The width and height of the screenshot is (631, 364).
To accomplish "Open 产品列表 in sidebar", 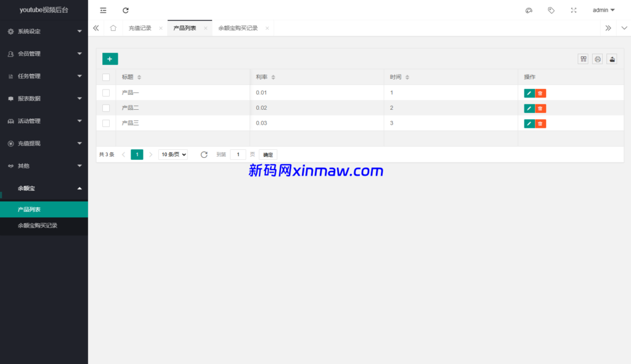I will point(44,209).
